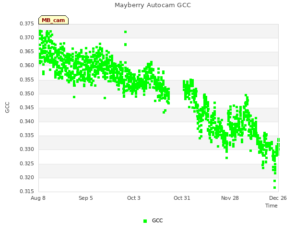
Task: Click the 0.320 y-axis value
Action: coord(27,178)
